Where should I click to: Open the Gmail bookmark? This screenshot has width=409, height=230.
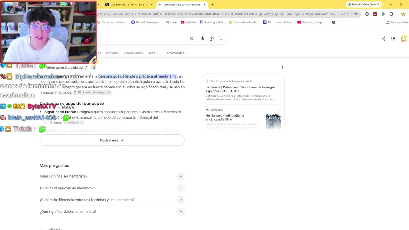click(x=171, y=22)
